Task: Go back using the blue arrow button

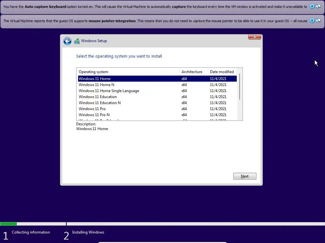Action: (x=67, y=41)
